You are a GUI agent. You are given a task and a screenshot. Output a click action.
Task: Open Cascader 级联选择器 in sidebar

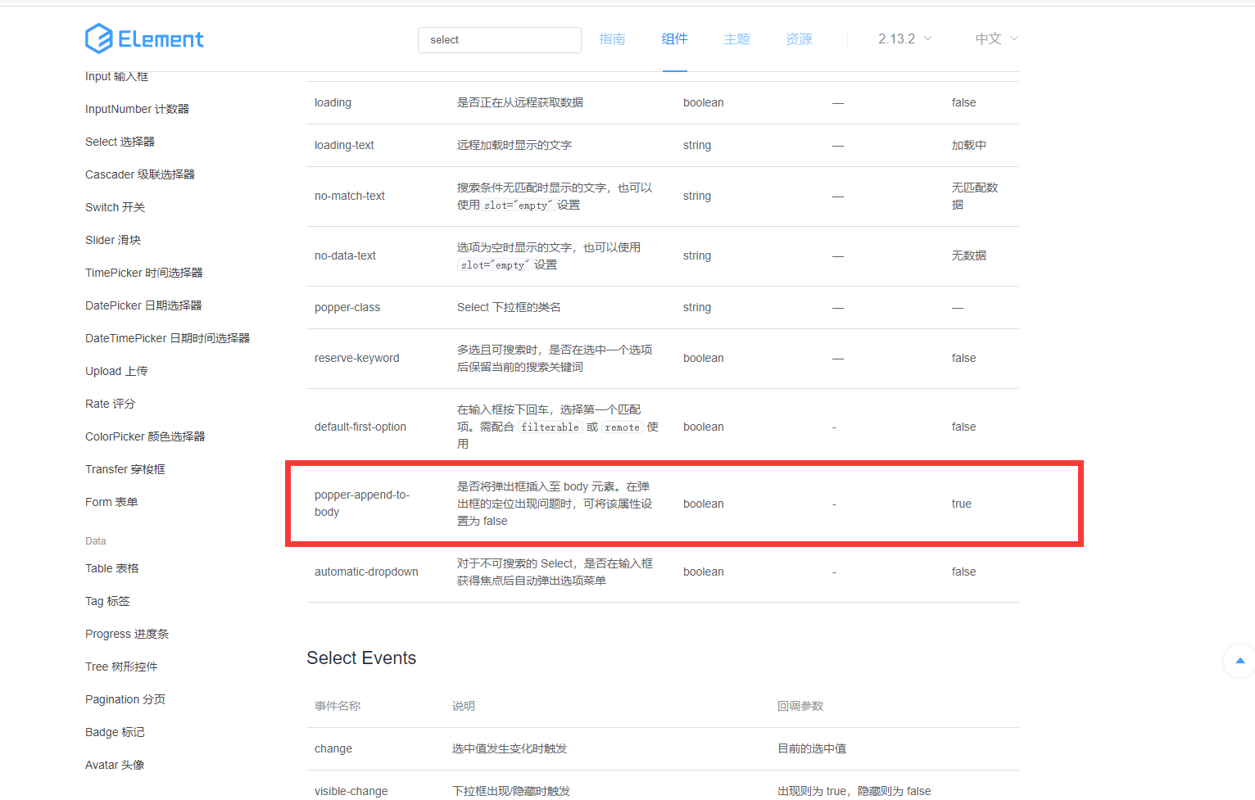[140, 174]
